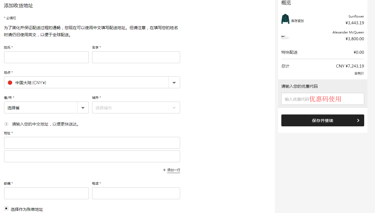The height and width of the screenshot is (213, 375).
Task: Check the 选择作为账单地址 checkbox
Action: pyautogui.click(x=6, y=208)
